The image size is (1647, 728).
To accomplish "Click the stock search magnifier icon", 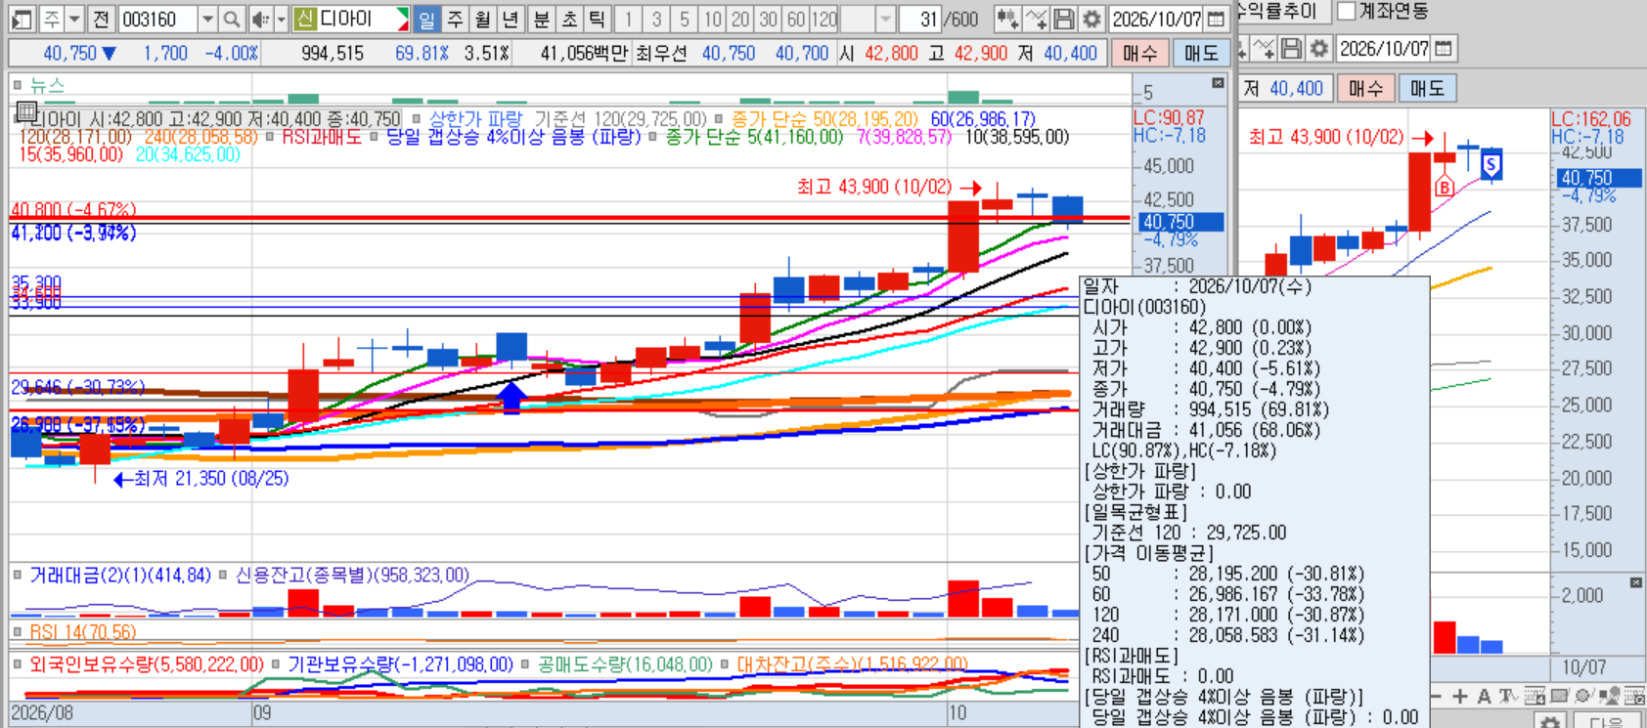I will (231, 19).
